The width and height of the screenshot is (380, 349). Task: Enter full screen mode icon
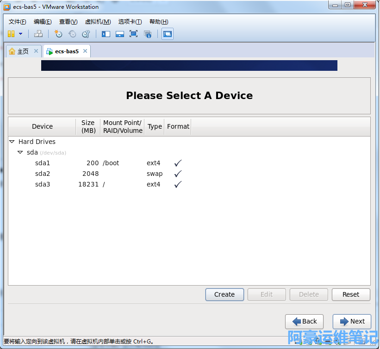coord(134,34)
